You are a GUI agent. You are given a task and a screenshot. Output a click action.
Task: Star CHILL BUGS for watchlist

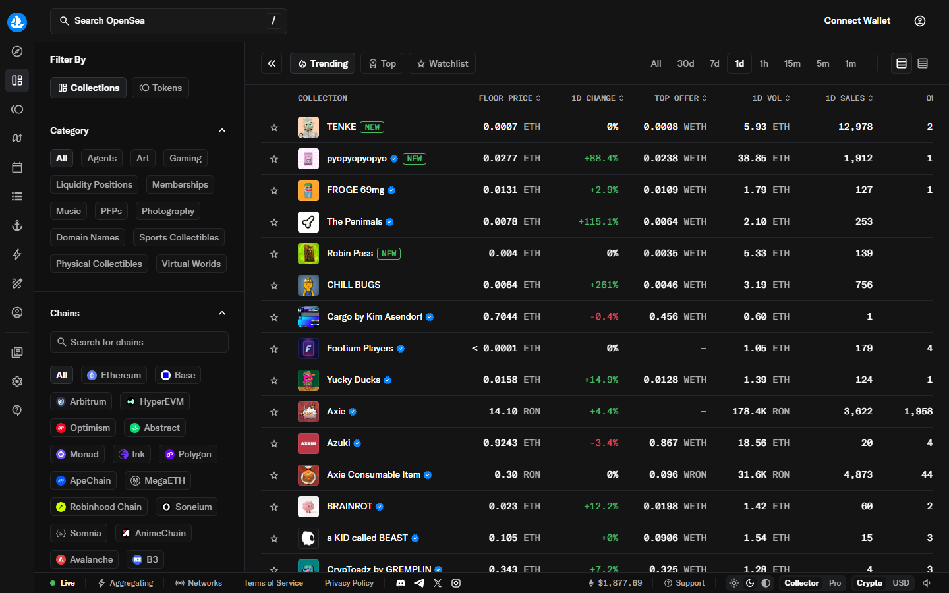(x=274, y=285)
